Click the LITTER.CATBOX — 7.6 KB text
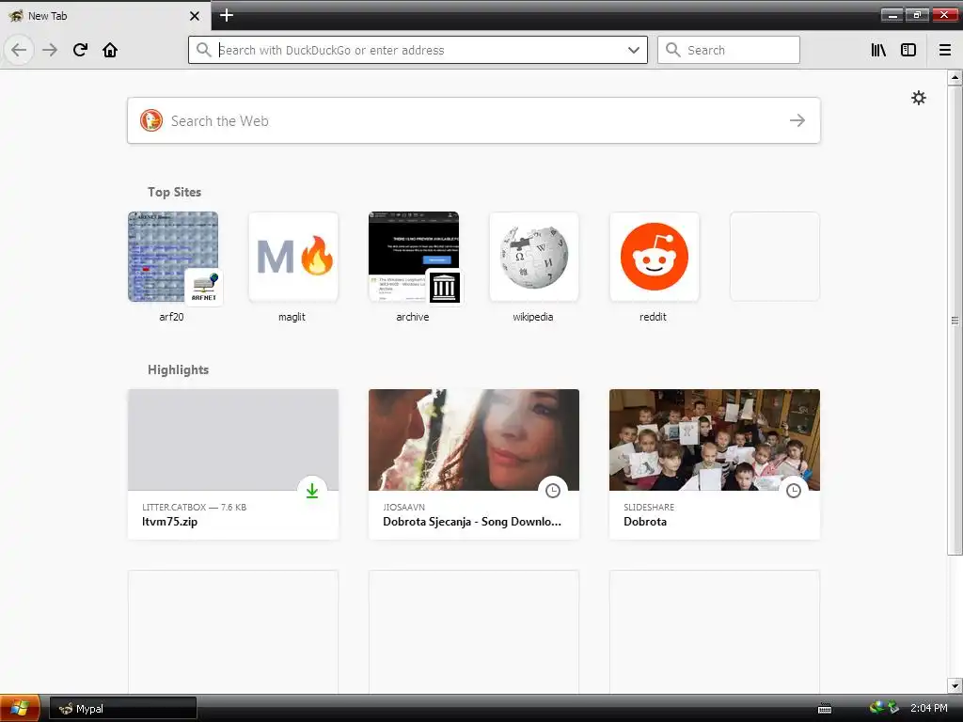 click(x=194, y=507)
